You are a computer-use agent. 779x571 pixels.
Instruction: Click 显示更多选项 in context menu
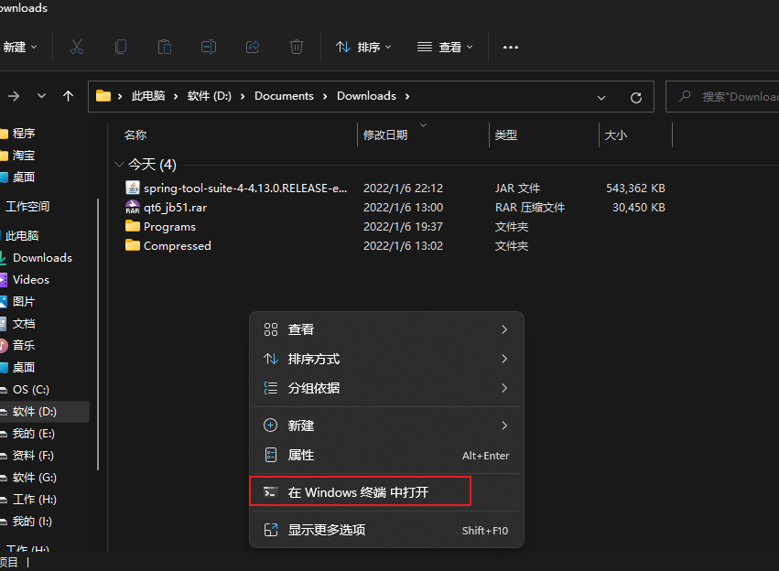[385, 529]
